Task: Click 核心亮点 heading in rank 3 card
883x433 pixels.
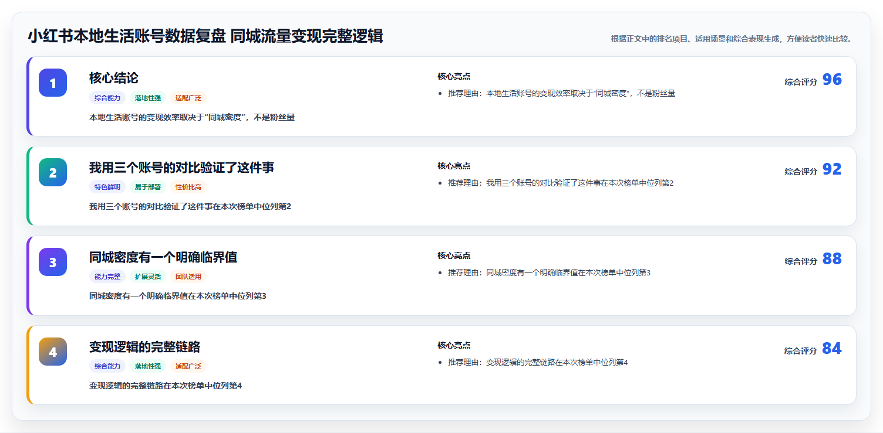Action: 454,255
